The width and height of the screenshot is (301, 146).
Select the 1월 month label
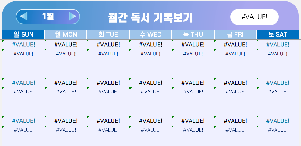tap(48, 16)
